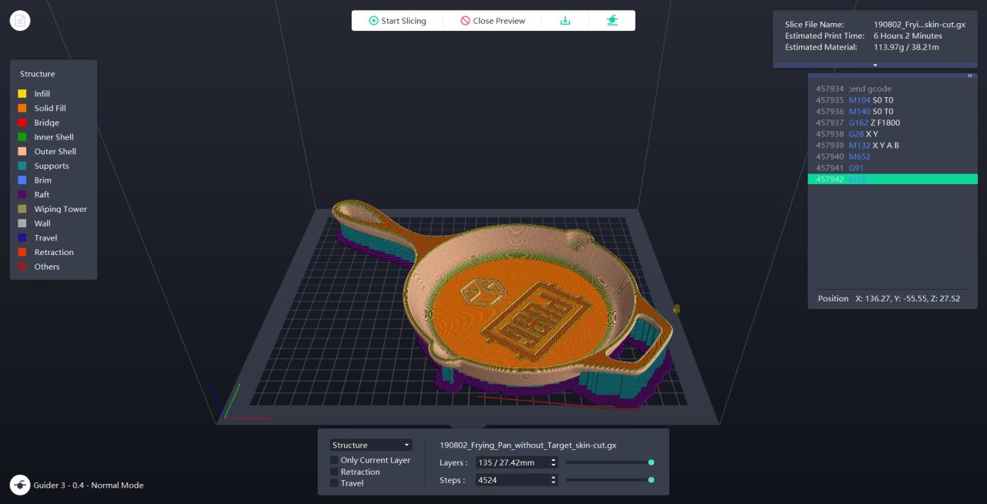The height and width of the screenshot is (504, 987).
Task: Collapse the slice info panel arrow
Action: click(875, 65)
